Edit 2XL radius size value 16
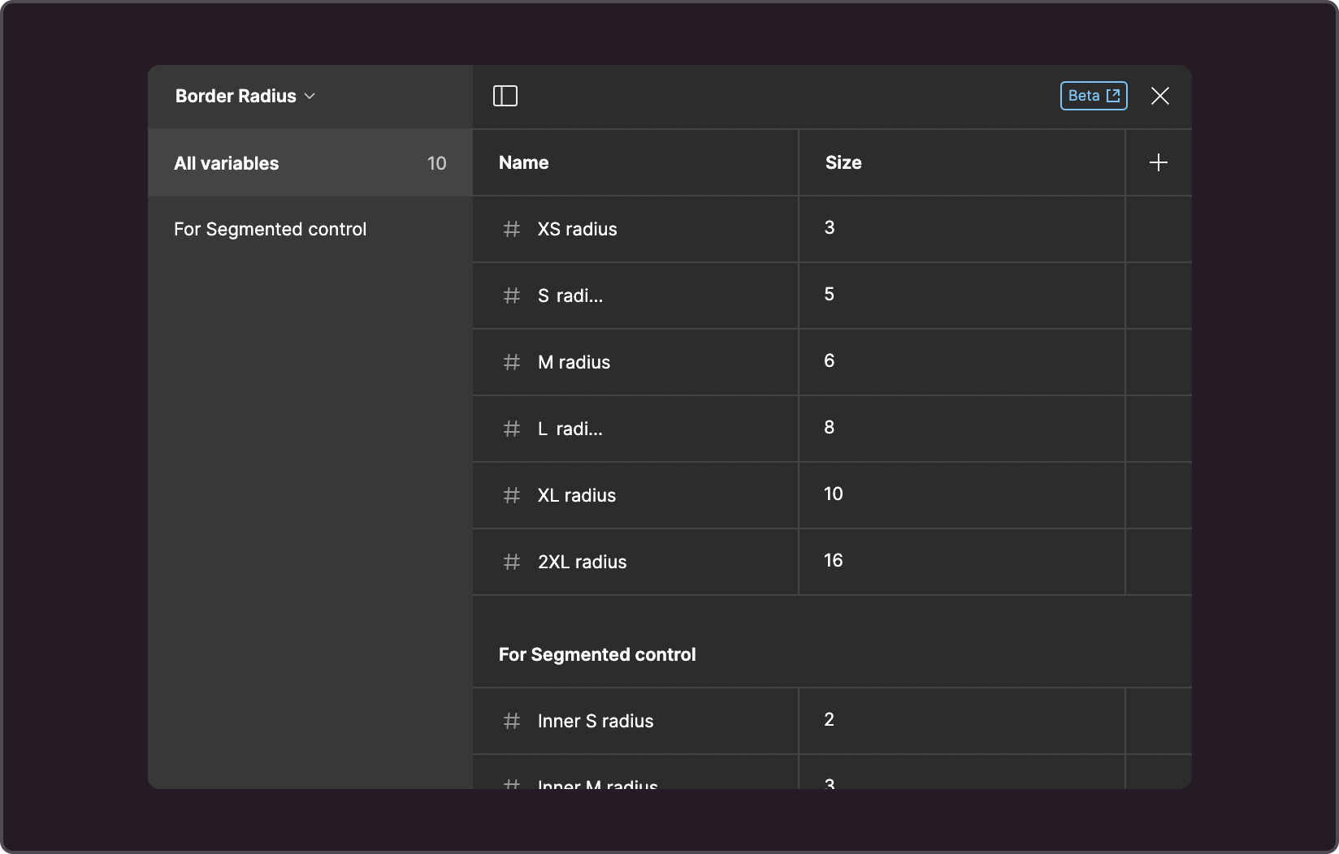Image resolution: width=1339 pixels, height=854 pixels. (x=962, y=562)
